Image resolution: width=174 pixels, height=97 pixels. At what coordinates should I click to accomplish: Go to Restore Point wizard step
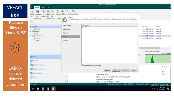coord(66,29)
